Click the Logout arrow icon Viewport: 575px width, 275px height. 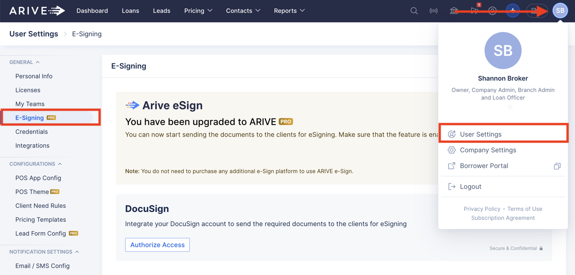452,187
